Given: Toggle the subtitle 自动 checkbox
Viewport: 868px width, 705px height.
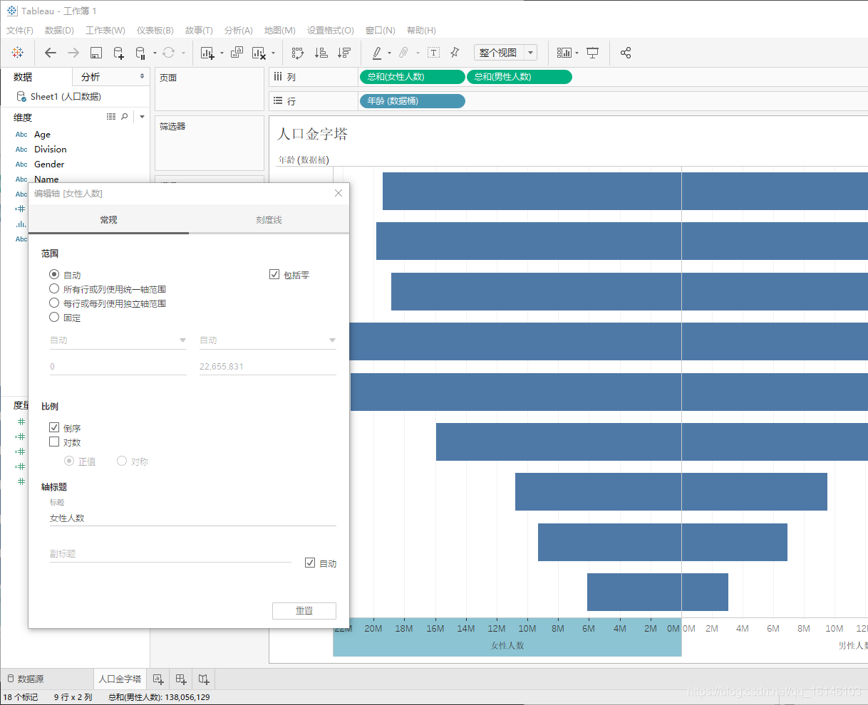Looking at the screenshot, I should click(x=310, y=563).
